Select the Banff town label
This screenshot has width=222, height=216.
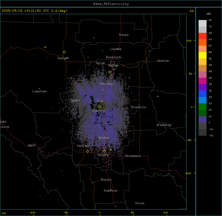coord(32,146)
